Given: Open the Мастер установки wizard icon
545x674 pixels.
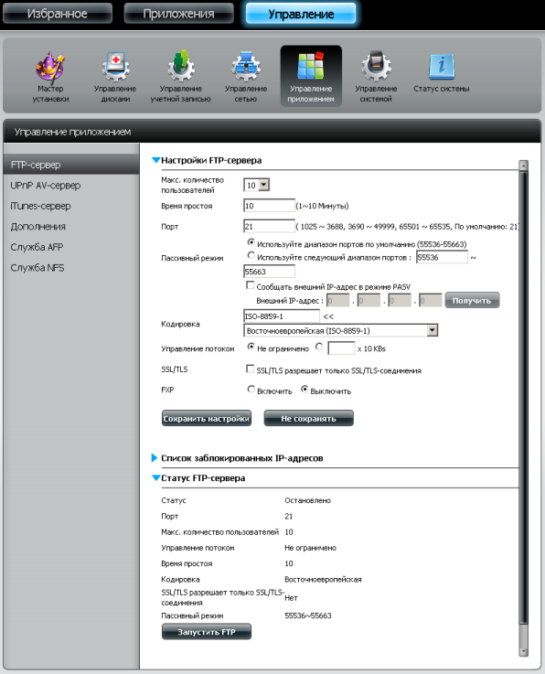Looking at the screenshot, I should 50,77.
